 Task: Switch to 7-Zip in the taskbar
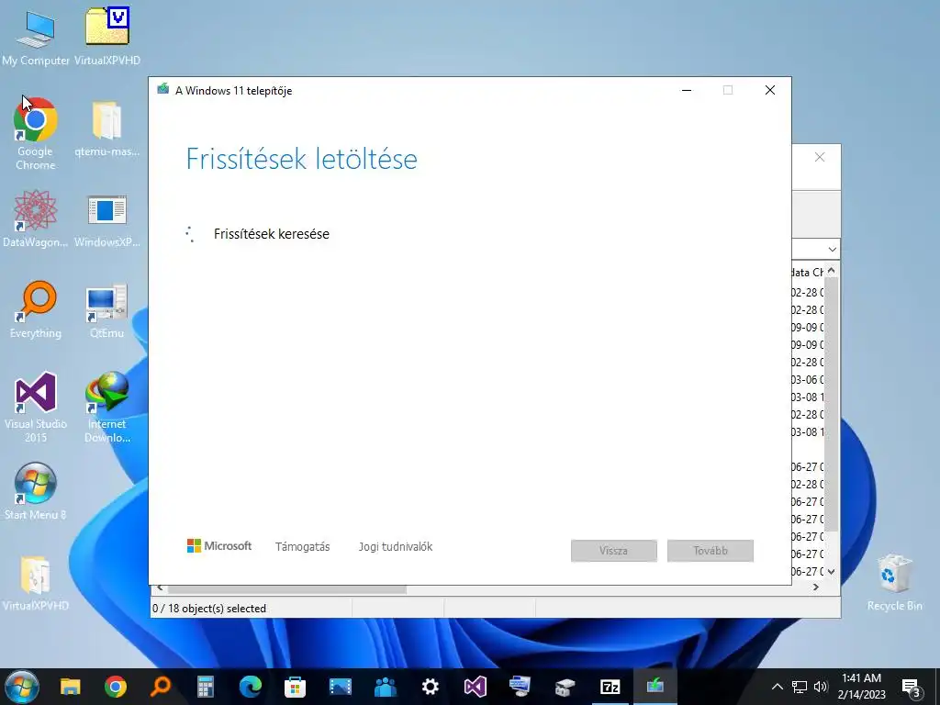coord(610,687)
